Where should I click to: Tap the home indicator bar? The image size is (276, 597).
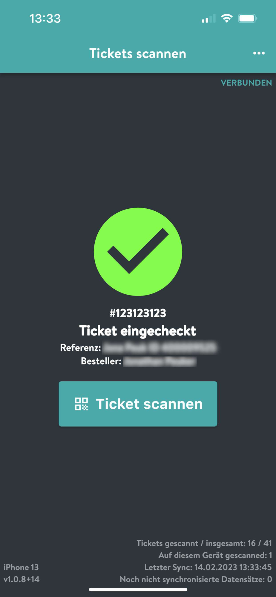(138, 589)
